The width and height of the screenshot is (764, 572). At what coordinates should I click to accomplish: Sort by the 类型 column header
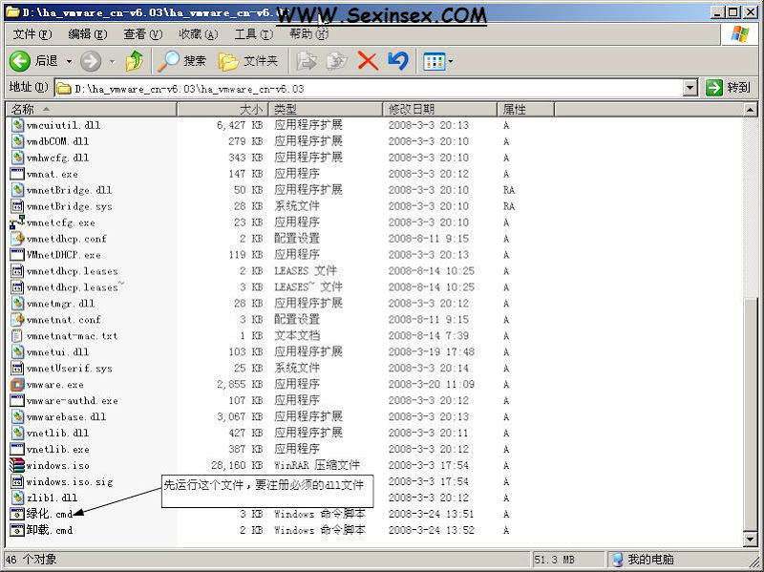point(326,109)
